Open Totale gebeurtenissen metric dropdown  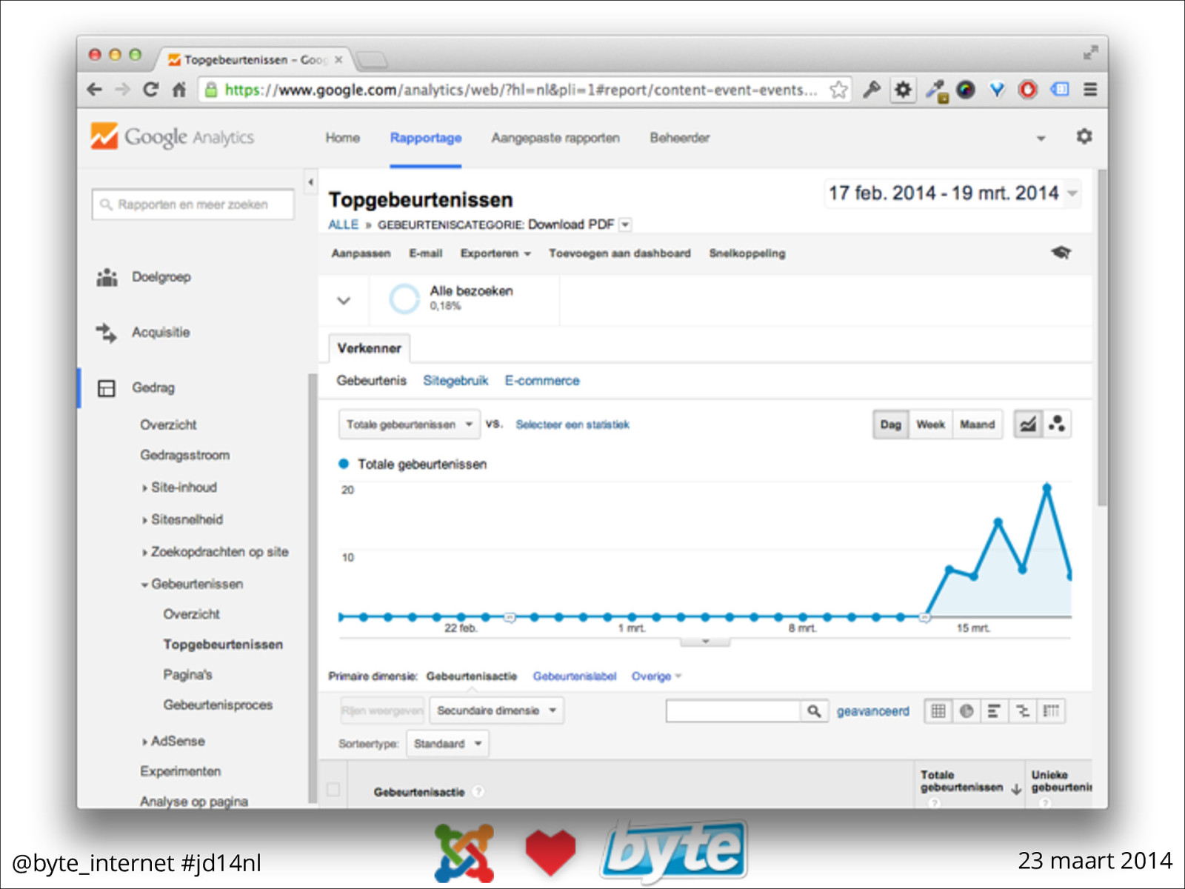(x=409, y=424)
